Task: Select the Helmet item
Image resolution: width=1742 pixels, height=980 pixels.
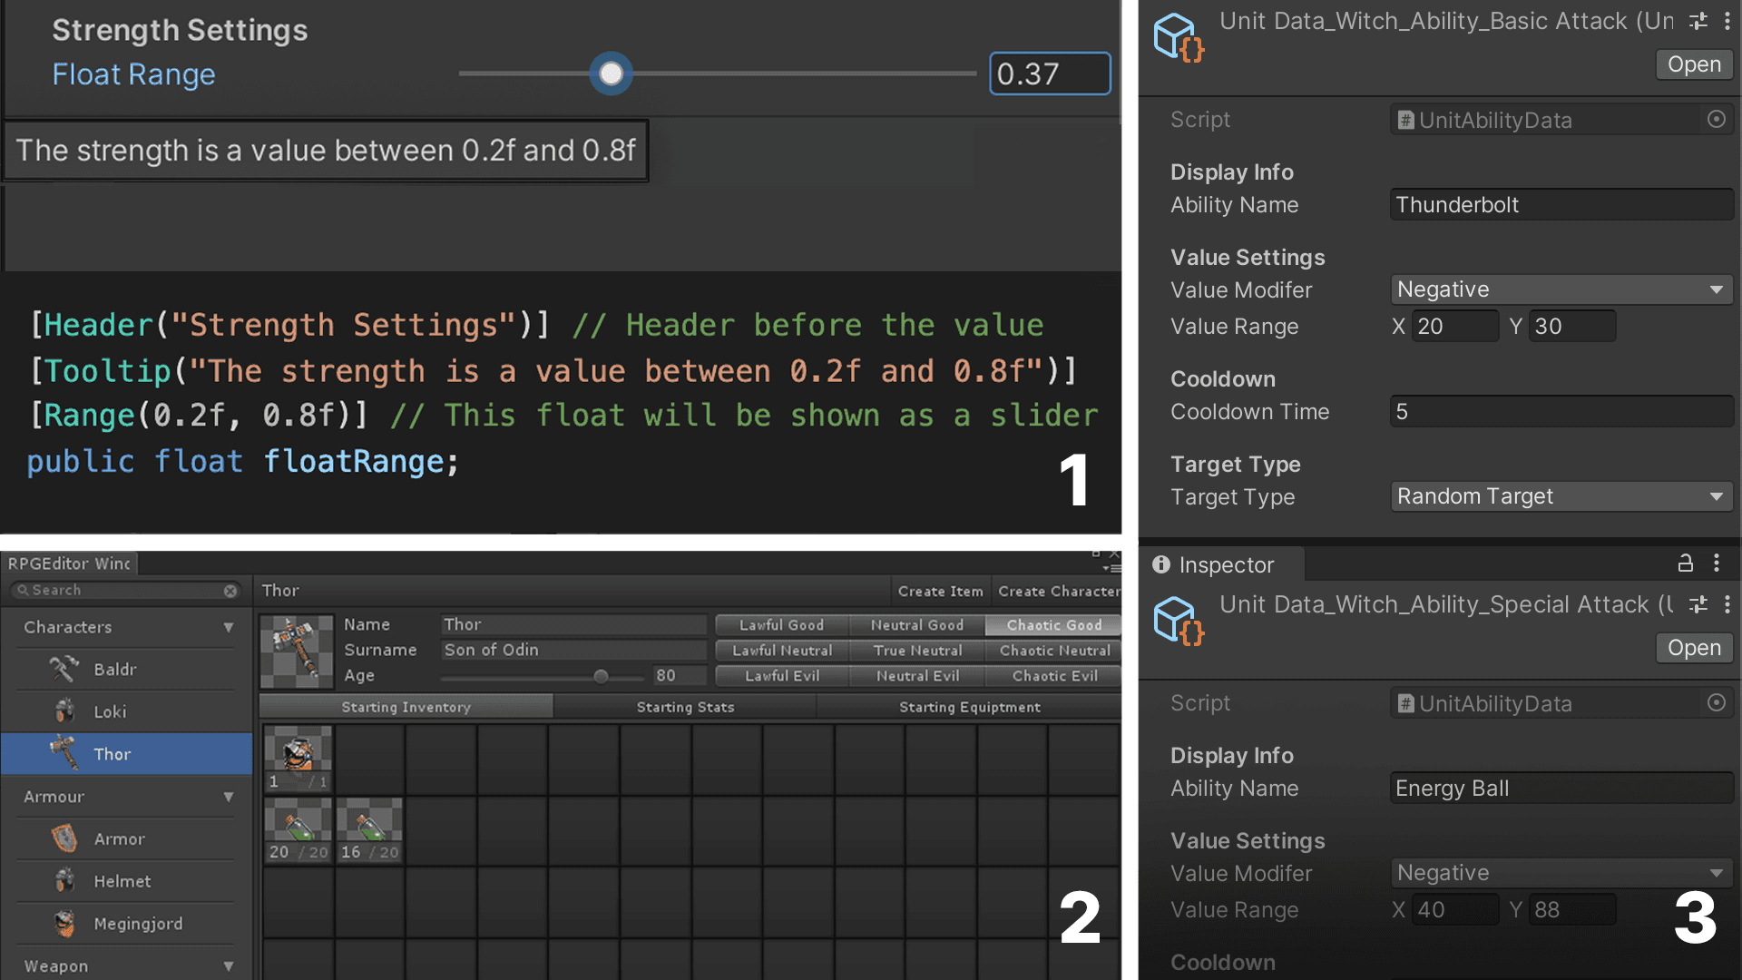Action: click(x=126, y=881)
